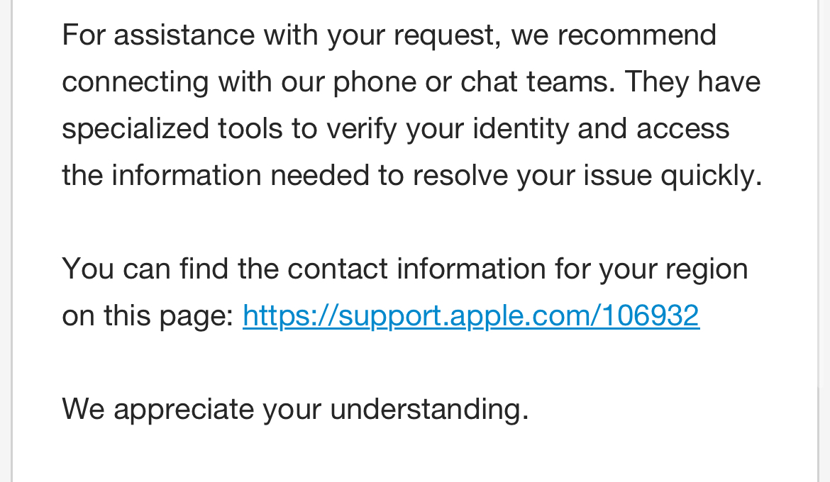Click the word "connecting" in the message
The image size is (830, 482).
[135, 82]
